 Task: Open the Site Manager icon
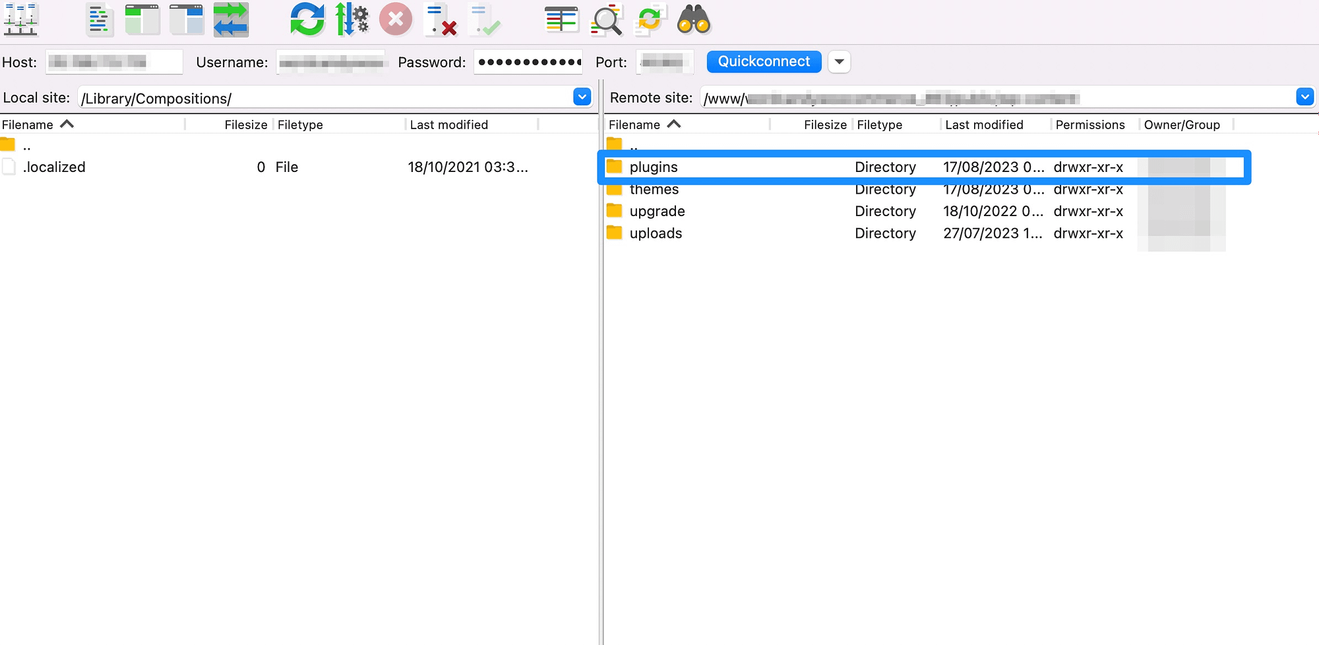click(x=21, y=20)
